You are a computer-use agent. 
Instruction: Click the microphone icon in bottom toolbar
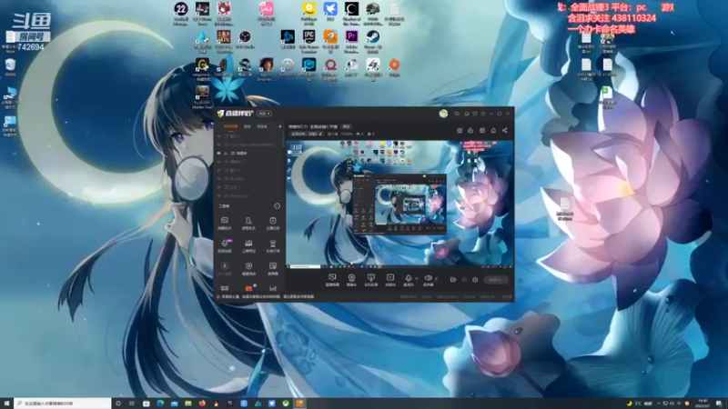pos(408,278)
